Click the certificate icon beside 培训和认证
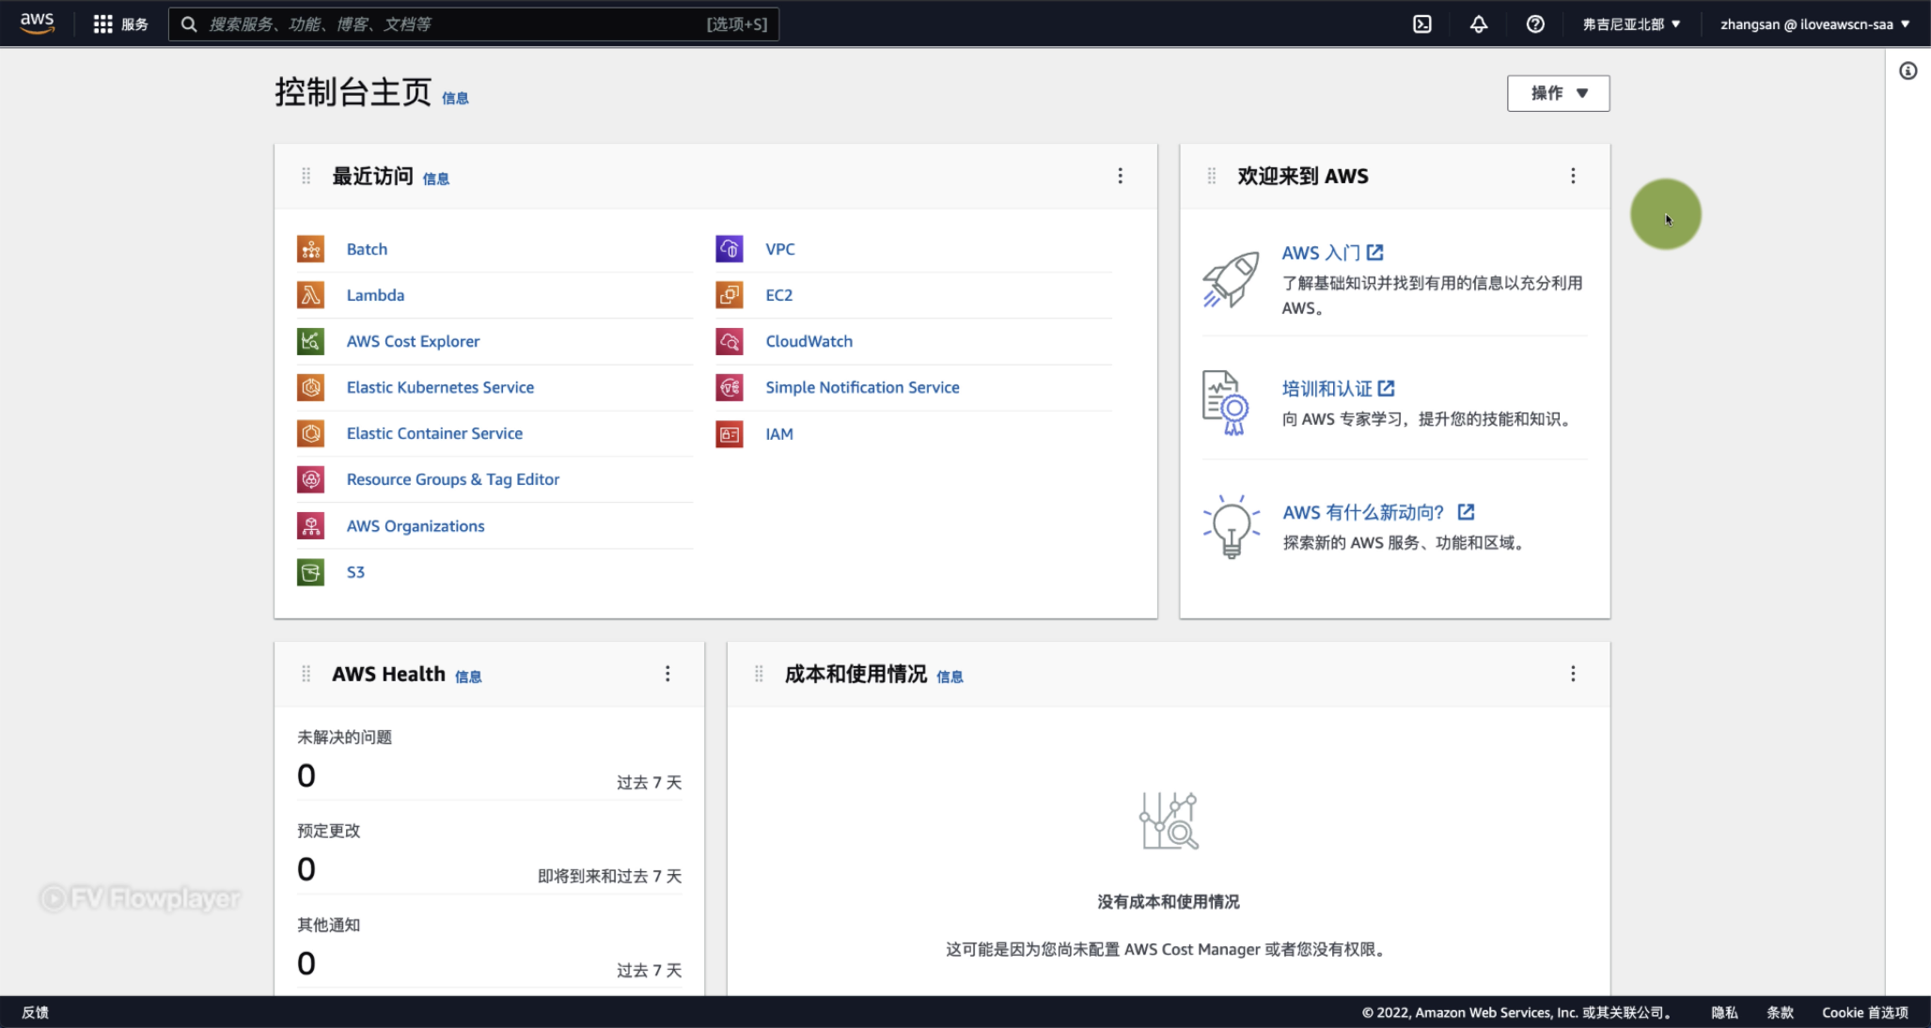This screenshot has width=1931, height=1028. pos(1226,403)
